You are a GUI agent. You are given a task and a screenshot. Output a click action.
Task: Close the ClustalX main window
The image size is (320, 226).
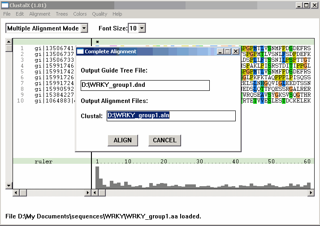(315, 5)
